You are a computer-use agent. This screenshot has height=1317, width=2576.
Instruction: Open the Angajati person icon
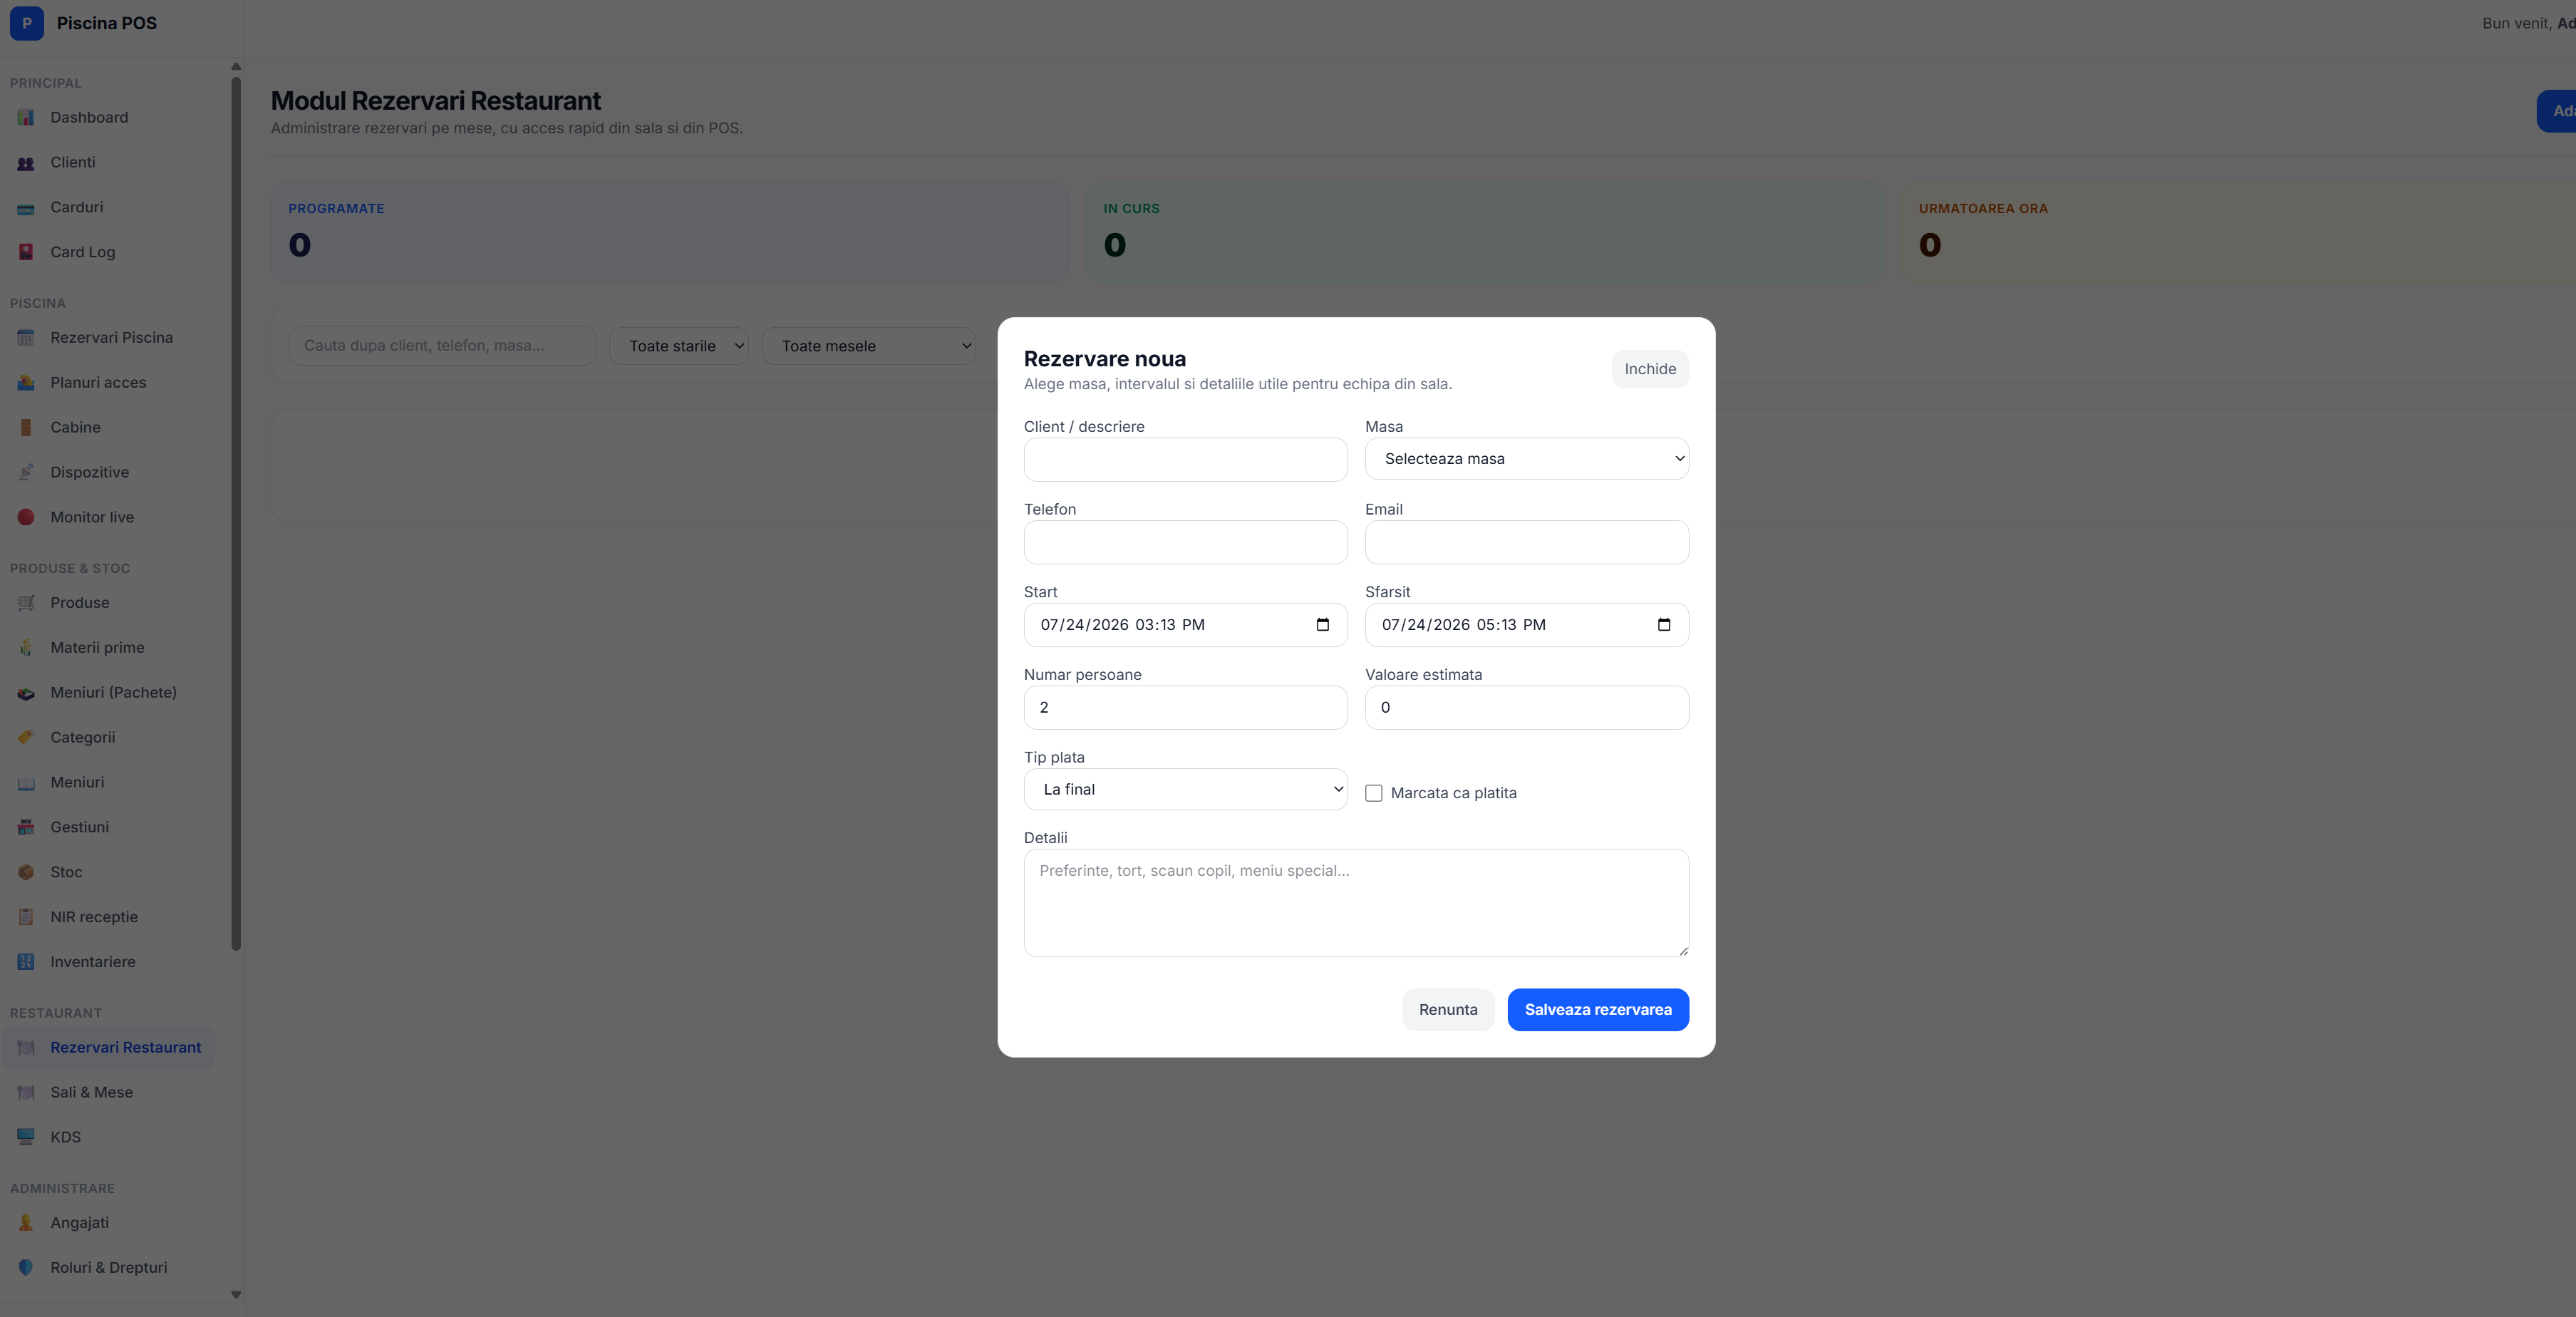[x=26, y=1223]
